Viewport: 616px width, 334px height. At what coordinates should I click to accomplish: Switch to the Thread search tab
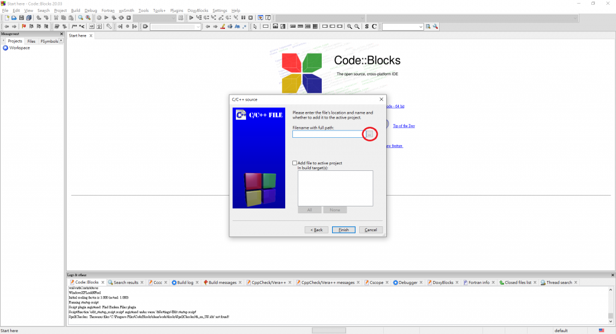coord(559,282)
